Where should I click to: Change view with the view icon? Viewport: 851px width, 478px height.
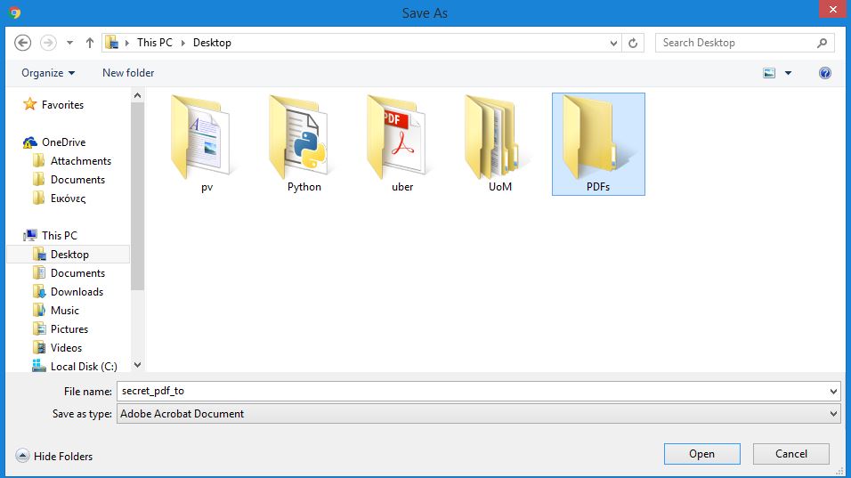[769, 73]
